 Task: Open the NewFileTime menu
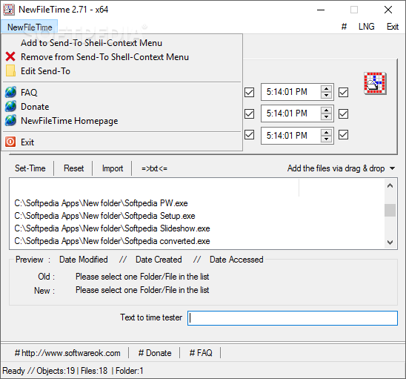[x=29, y=27]
